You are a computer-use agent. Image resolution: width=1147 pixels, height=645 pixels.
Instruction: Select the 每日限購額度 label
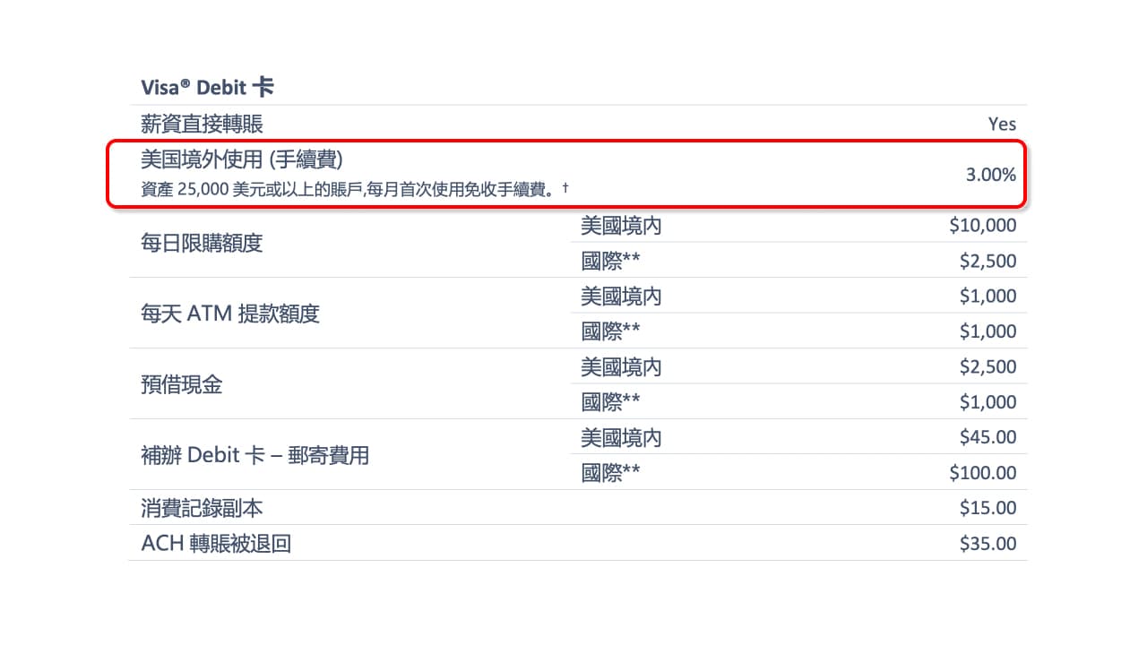[x=202, y=244]
